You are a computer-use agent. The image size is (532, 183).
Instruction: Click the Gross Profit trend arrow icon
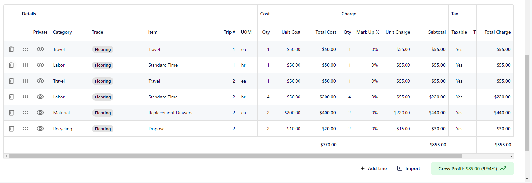[x=503, y=168]
